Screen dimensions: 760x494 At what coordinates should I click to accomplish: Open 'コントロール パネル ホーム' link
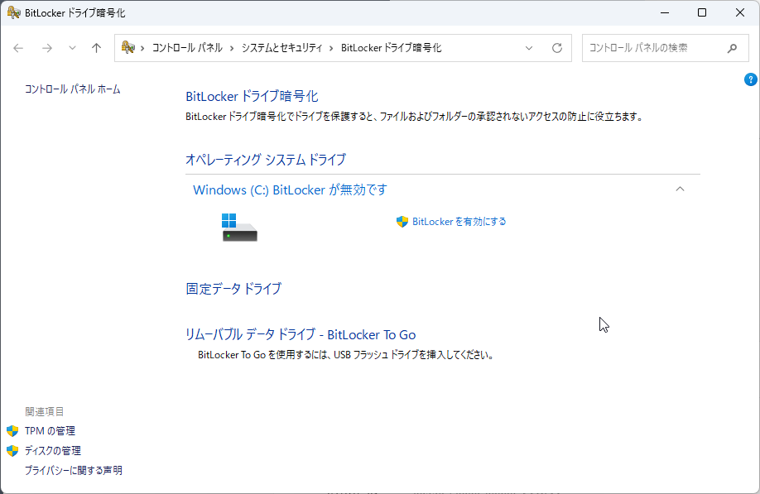(x=73, y=89)
